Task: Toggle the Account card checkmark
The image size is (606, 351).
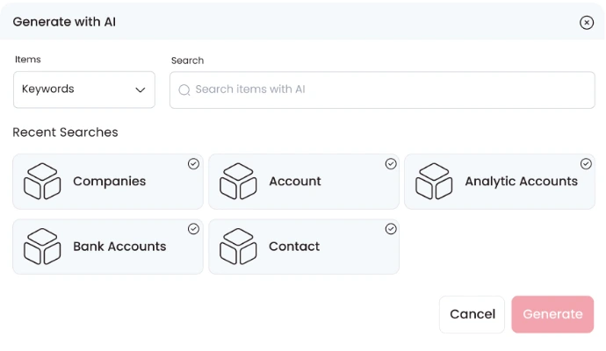Action: pos(391,163)
